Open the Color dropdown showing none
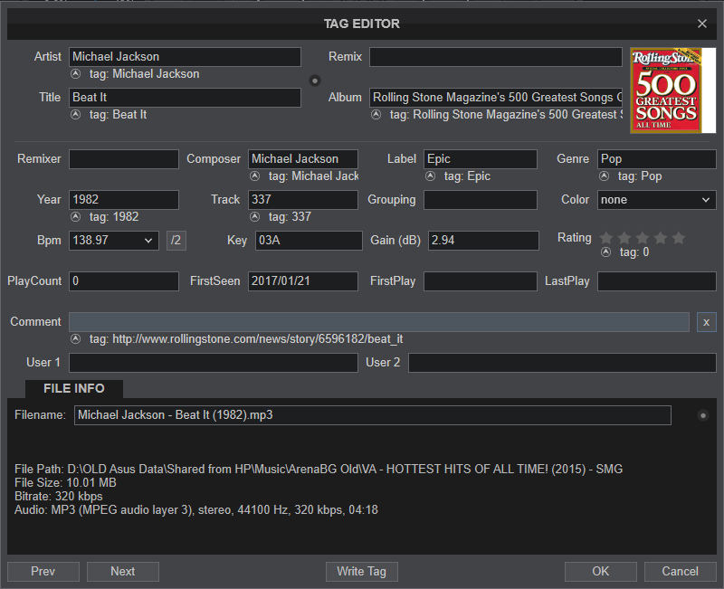 [656, 200]
